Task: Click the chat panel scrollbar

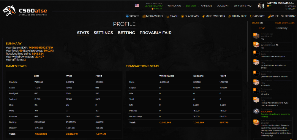Action: click(x=293, y=126)
